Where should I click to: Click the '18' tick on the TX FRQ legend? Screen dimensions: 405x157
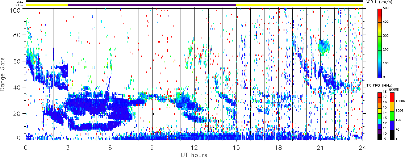pyautogui.click(x=385, y=92)
